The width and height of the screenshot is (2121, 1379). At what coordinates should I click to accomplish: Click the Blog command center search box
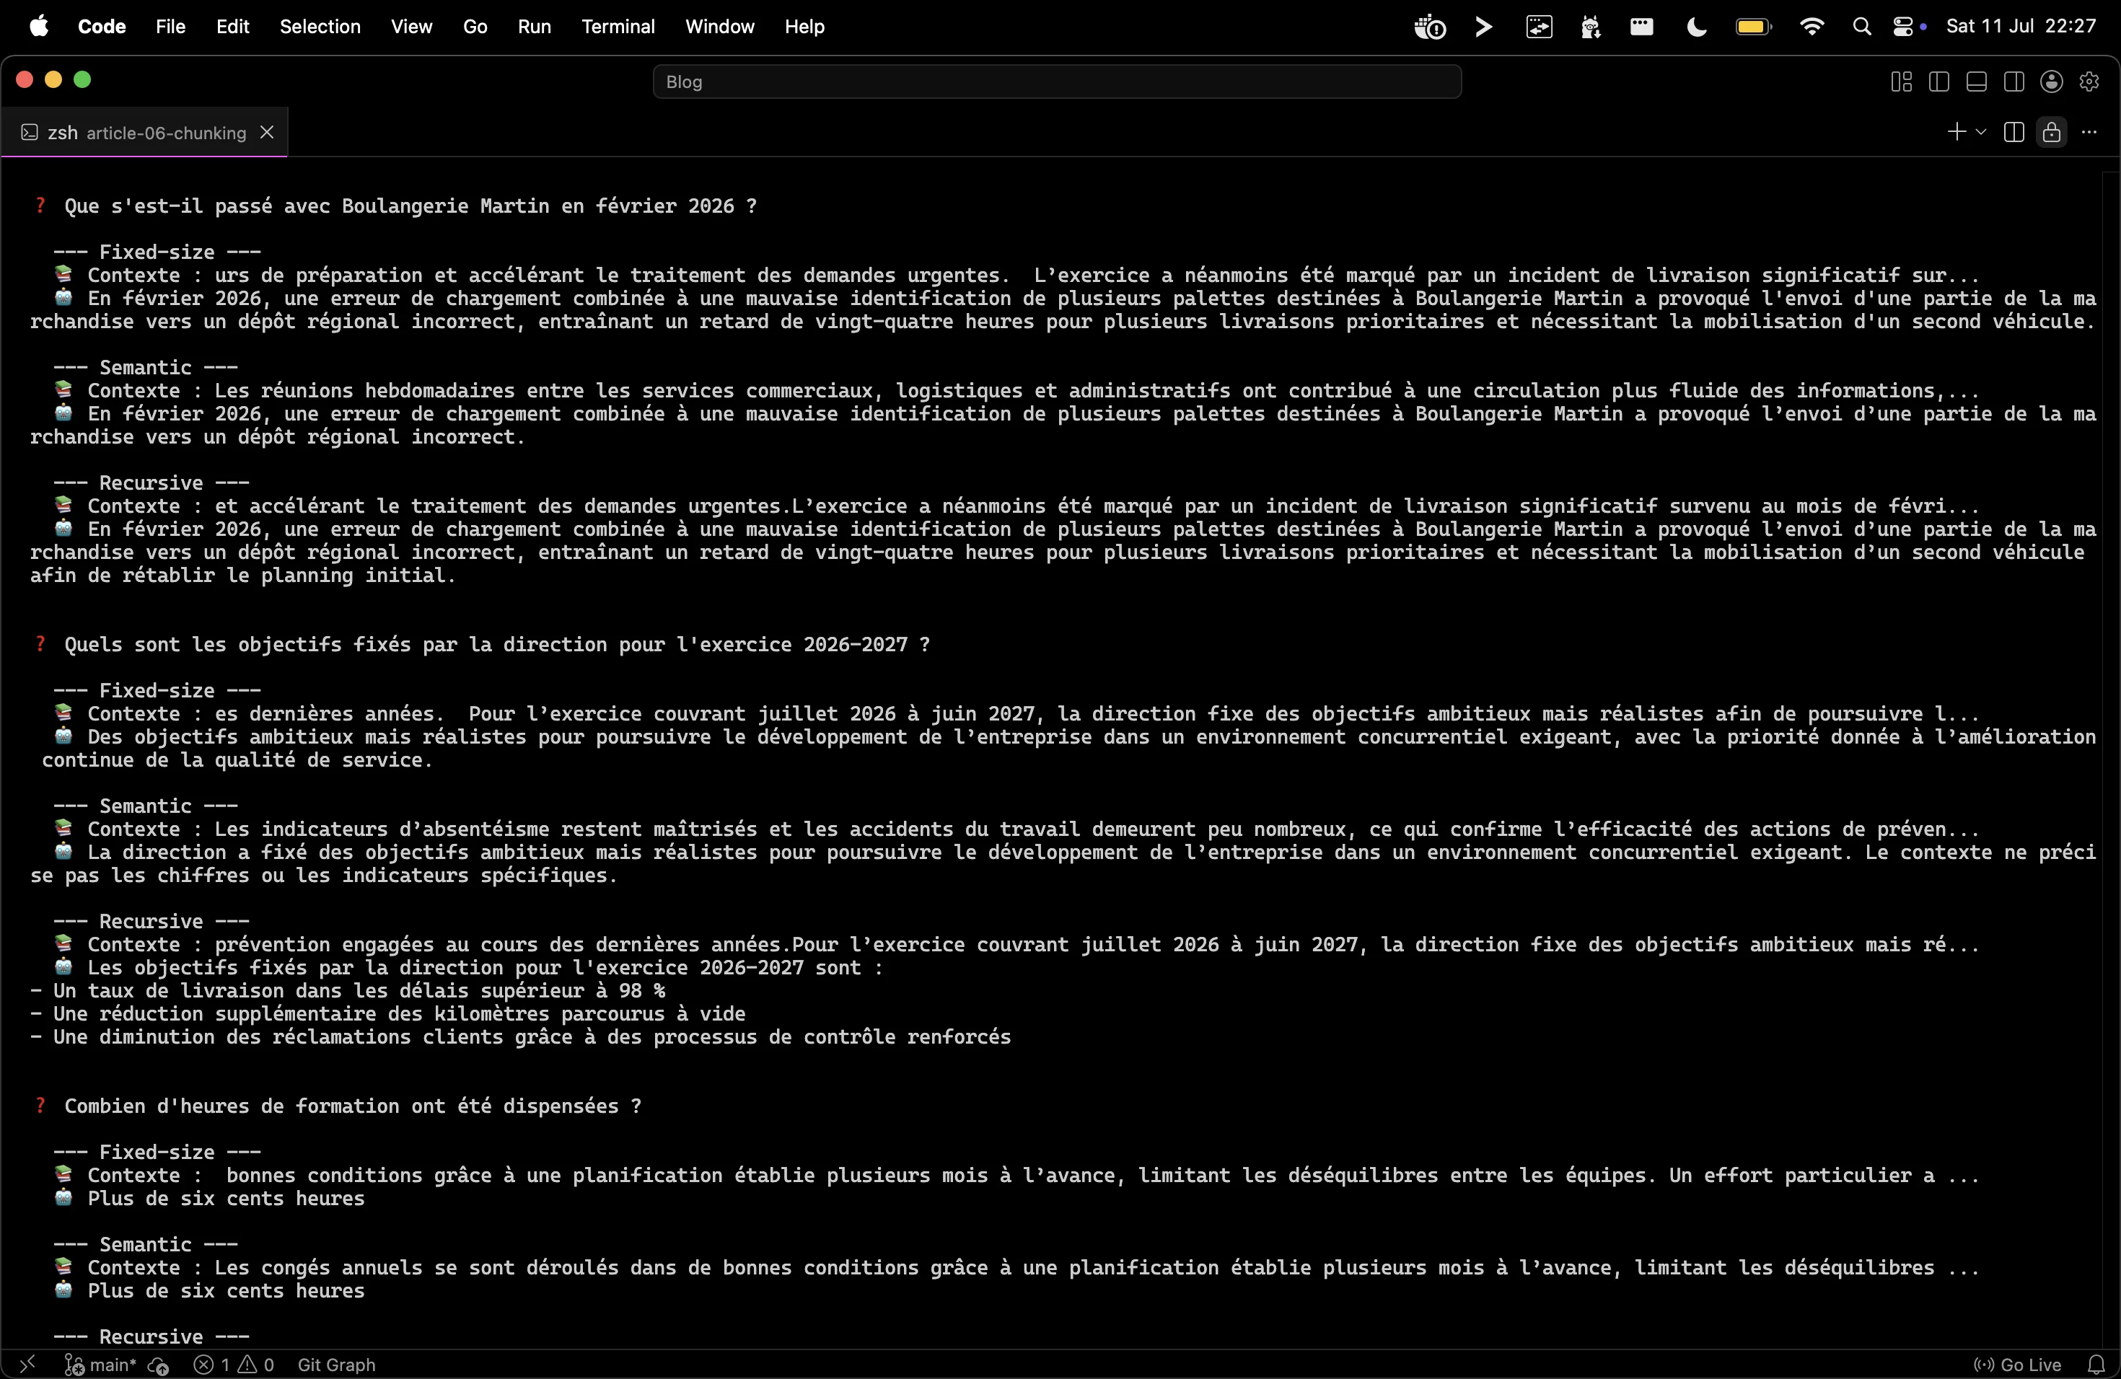[1057, 82]
